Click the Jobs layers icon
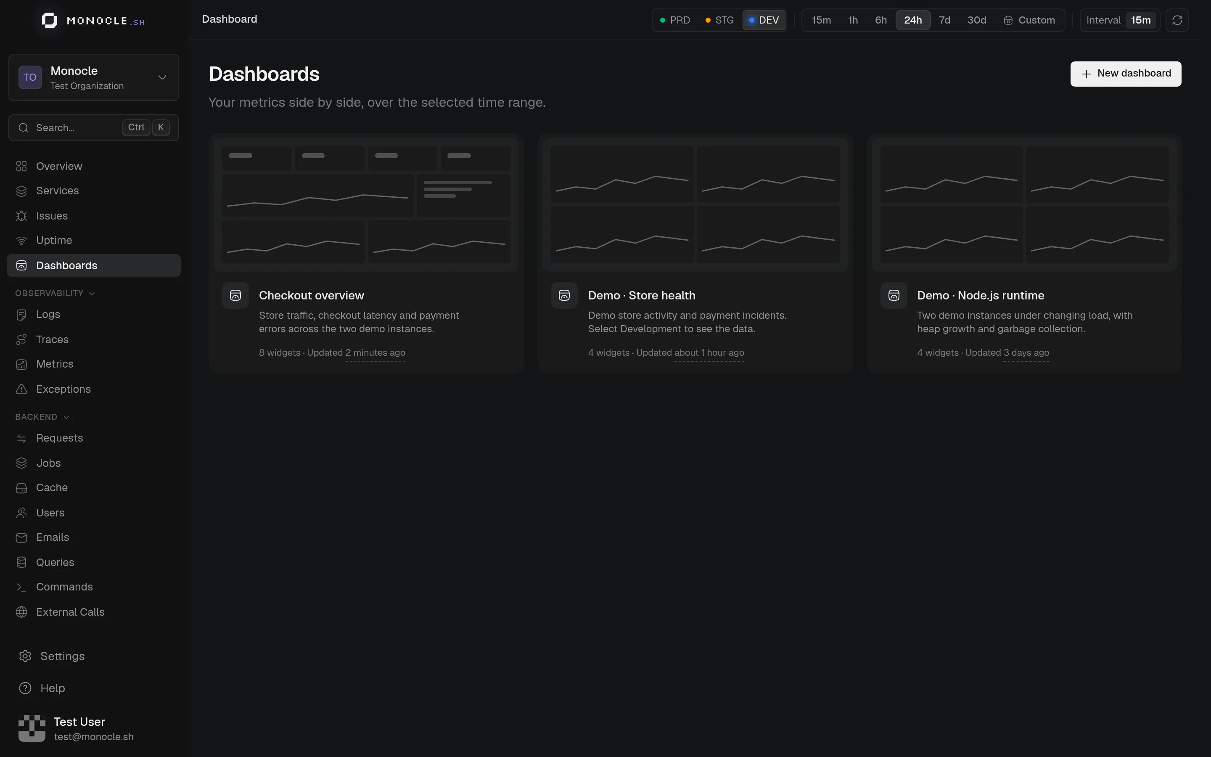The height and width of the screenshot is (757, 1211). point(21,463)
